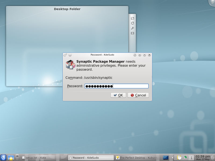Focus the Password input field
This screenshot has width=215, height=161.
(x=116, y=86)
